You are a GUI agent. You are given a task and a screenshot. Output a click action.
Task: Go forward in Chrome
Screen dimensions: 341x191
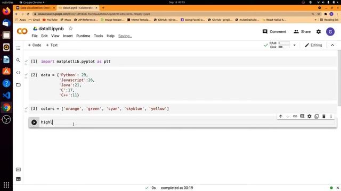point(22,14)
